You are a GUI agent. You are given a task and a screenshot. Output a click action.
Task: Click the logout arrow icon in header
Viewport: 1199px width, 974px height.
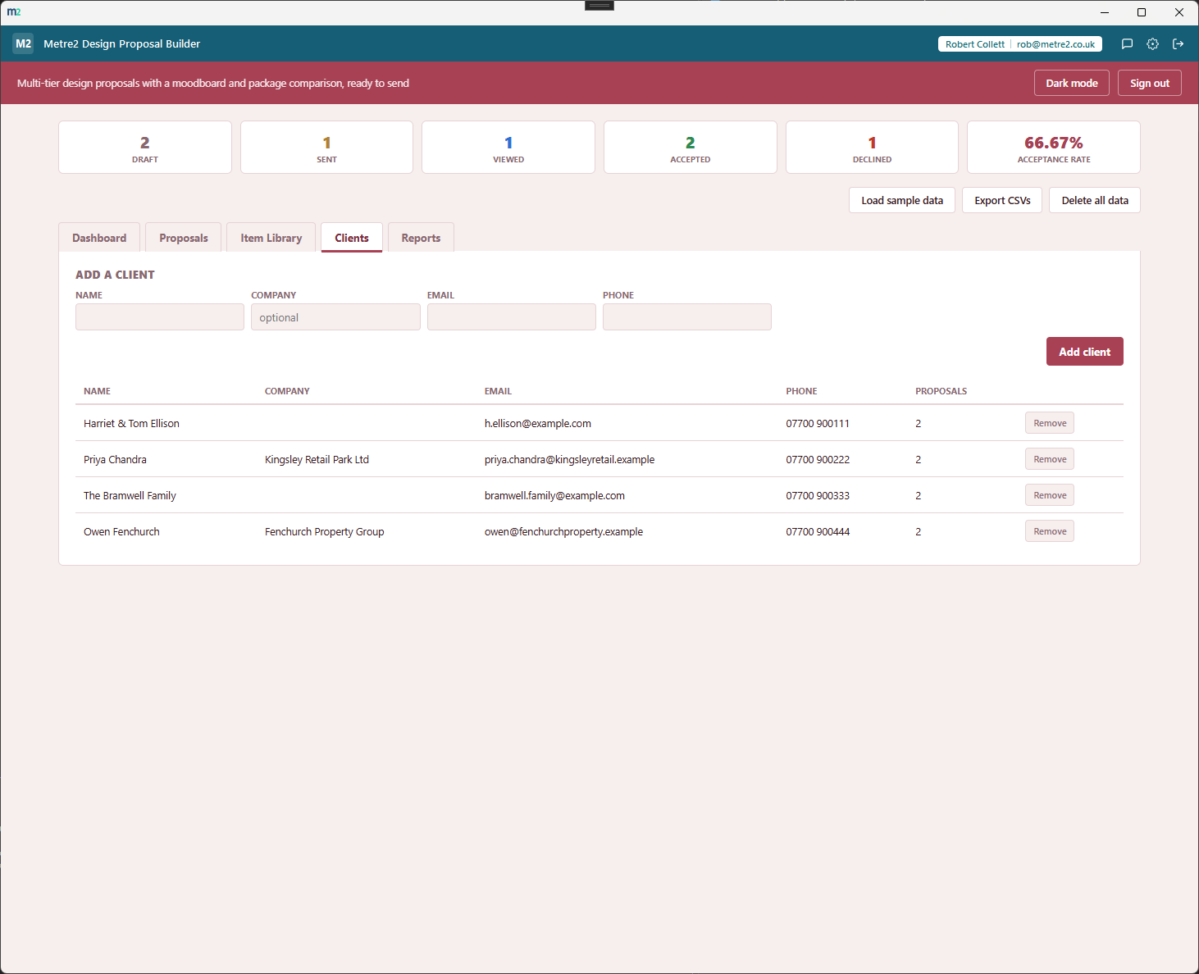click(1178, 44)
